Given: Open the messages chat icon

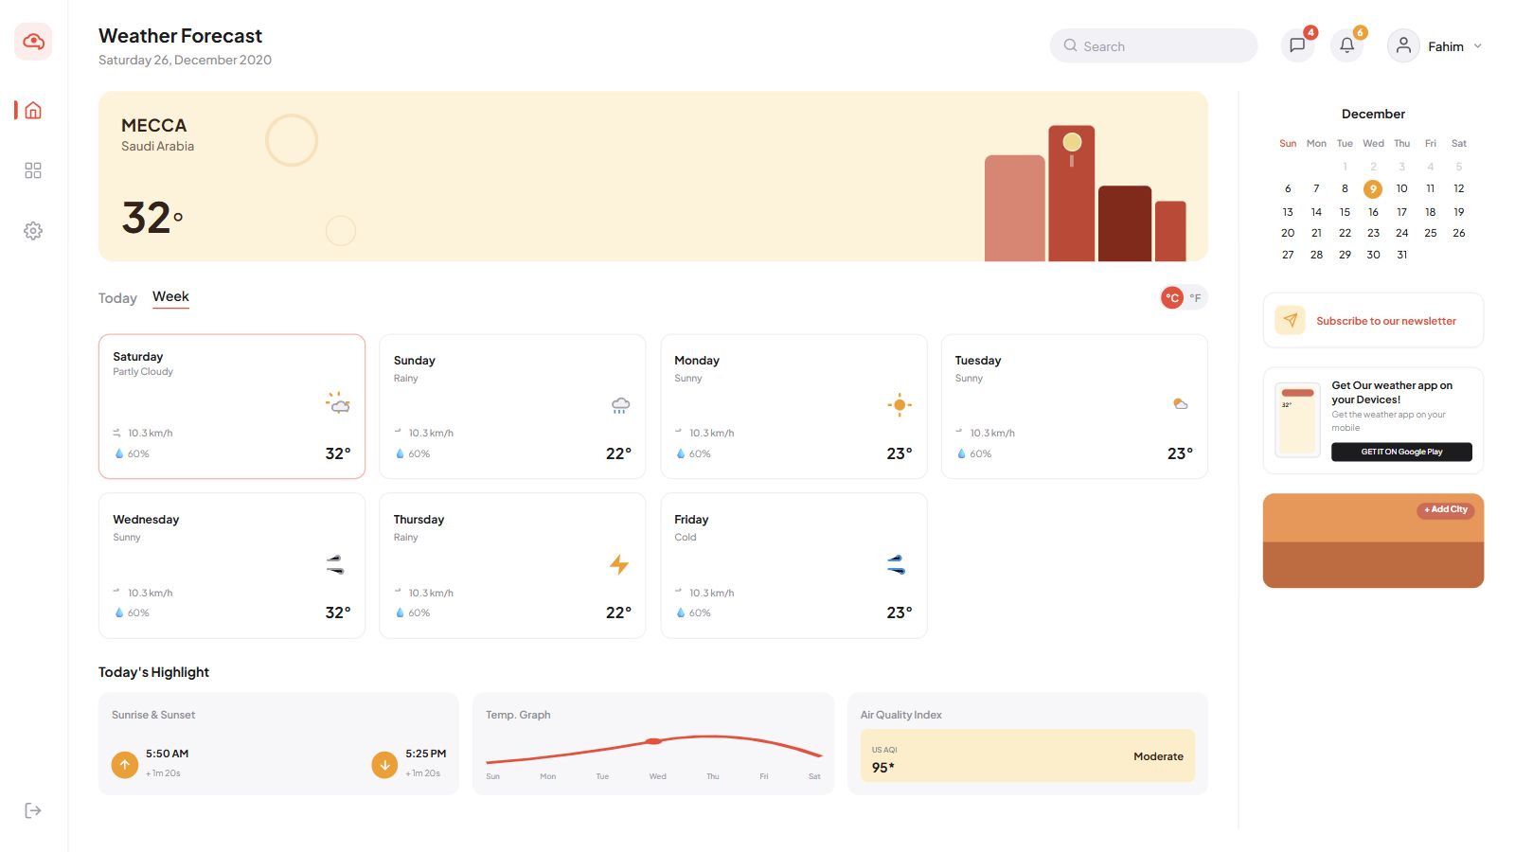Looking at the screenshot, I should [x=1297, y=45].
